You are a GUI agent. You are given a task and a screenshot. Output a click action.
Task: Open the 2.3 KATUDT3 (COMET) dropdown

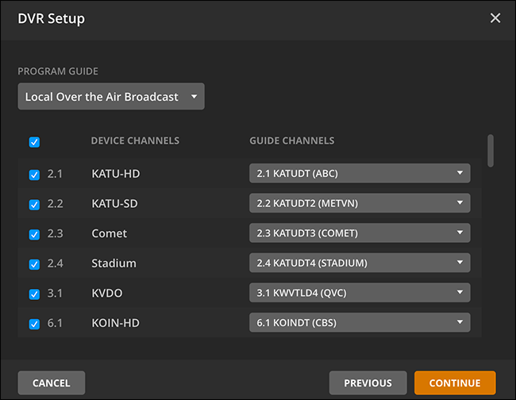tap(360, 233)
